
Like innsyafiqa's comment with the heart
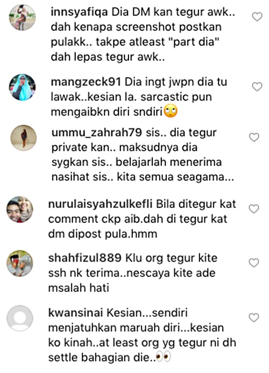(x=257, y=17)
